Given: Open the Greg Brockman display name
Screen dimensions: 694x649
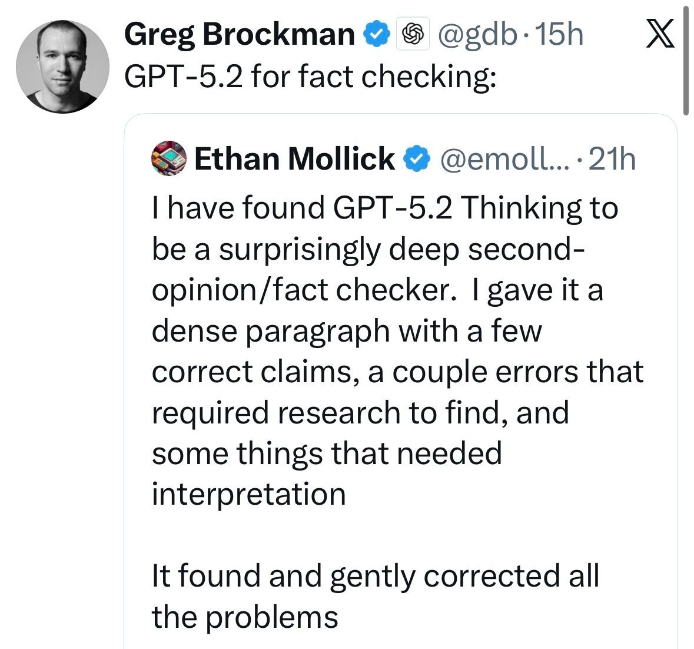Looking at the screenshot, I should point(240,35).
